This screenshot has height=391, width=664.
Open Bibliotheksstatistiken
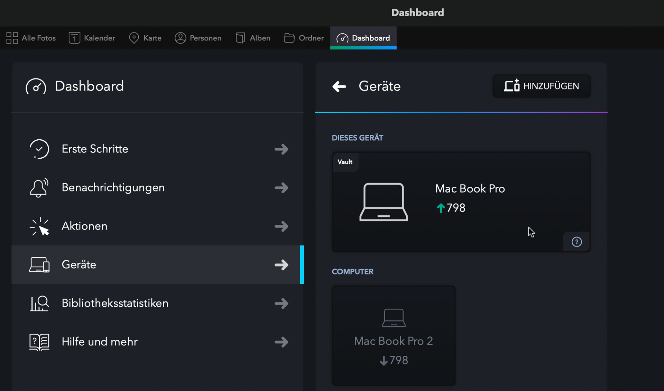[x=157, y=303]
